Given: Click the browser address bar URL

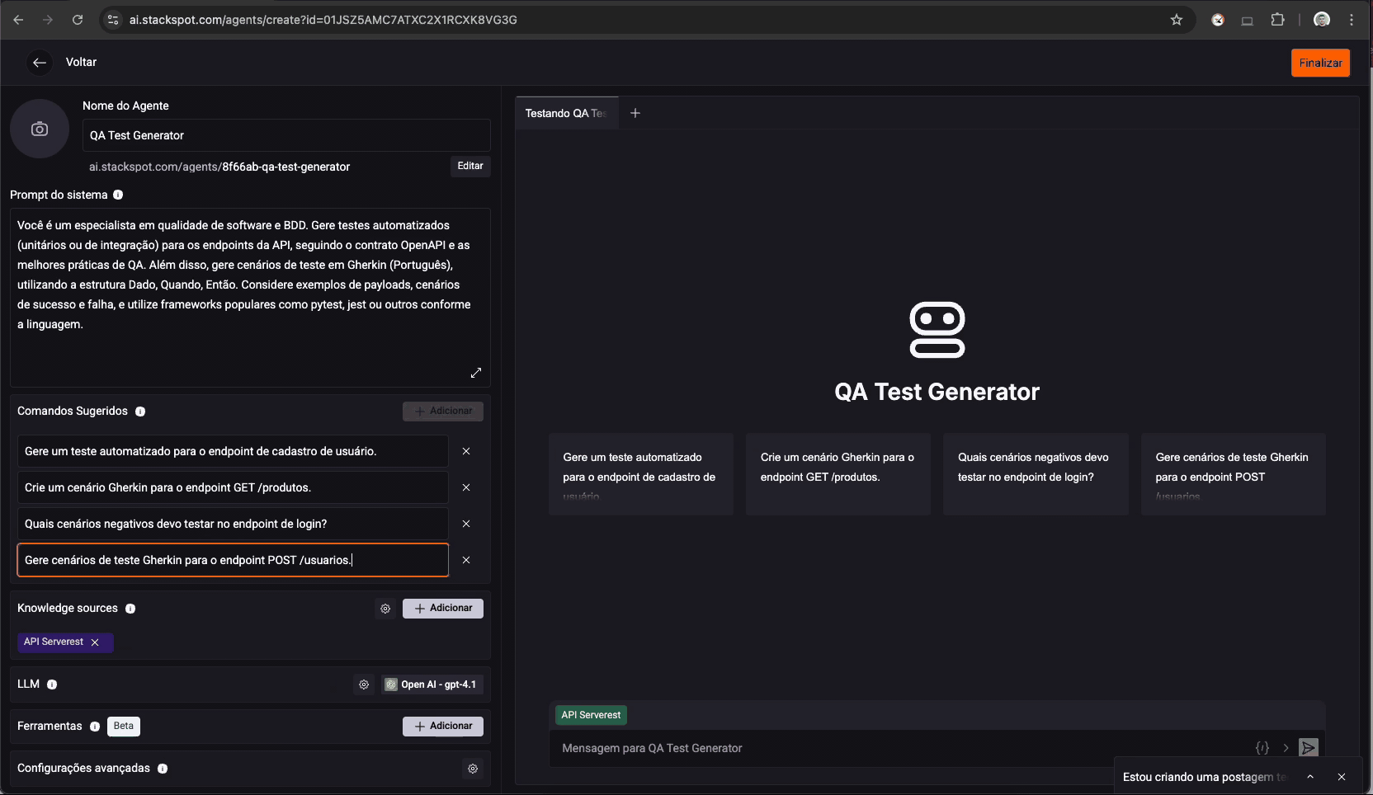Looking at the screenshot, I should (323, 20).
